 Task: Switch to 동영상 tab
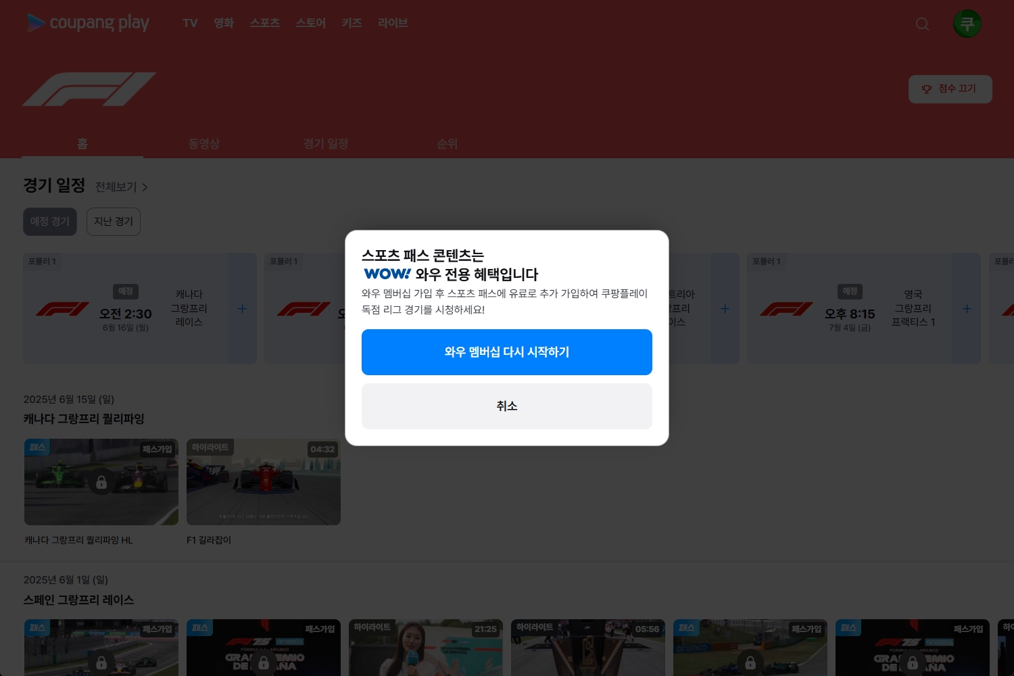click(x=204, y=143)
